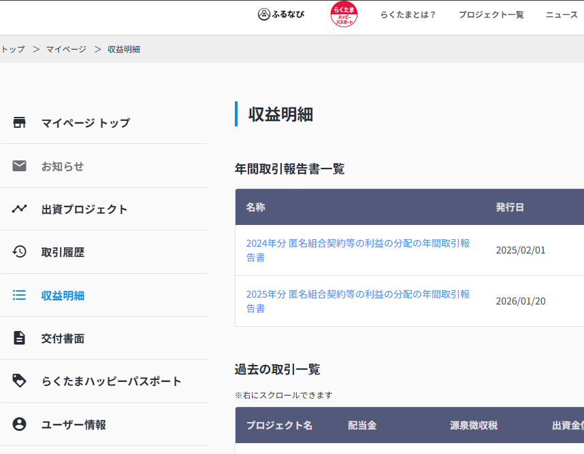Screen dimensions: 584x454
Task: Click the user account icon for ユーザー情報
Action: click(19, 425)
